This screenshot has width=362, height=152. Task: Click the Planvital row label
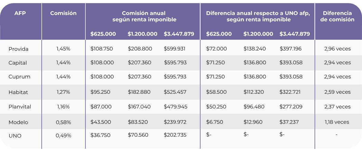point(20,107)
